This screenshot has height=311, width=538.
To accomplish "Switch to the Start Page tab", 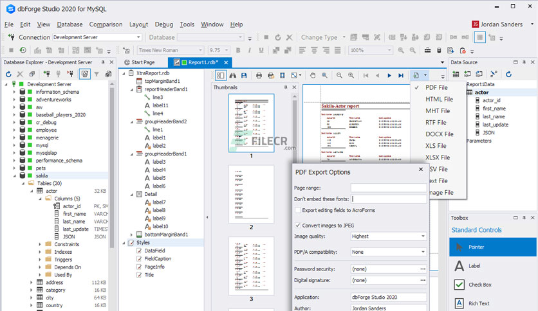I will click(x=139, y=62).
